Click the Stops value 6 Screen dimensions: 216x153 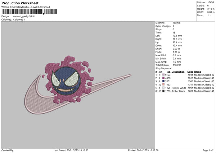173,29
